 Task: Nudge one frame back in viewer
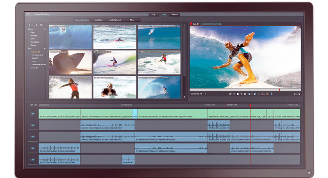click(x=234, y=94)
